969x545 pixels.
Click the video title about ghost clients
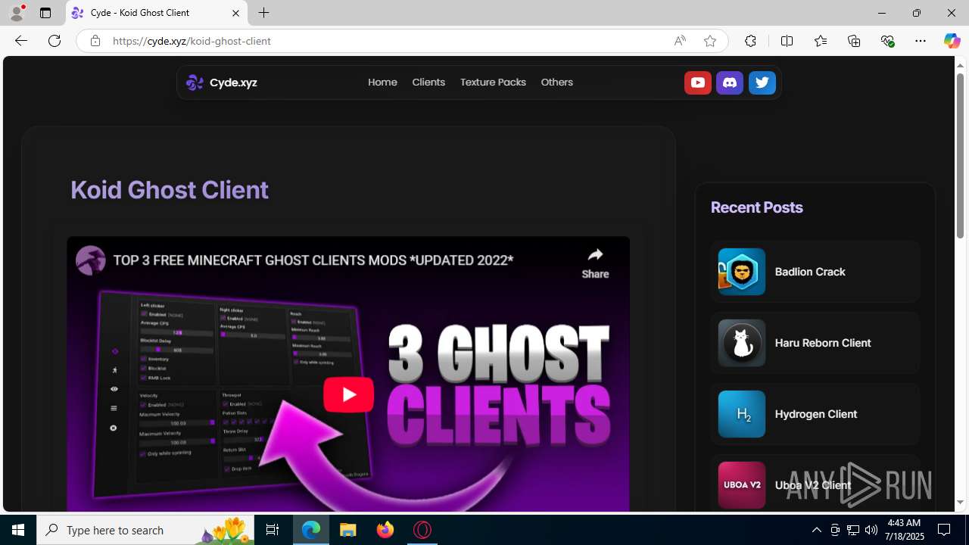point(313,260)
